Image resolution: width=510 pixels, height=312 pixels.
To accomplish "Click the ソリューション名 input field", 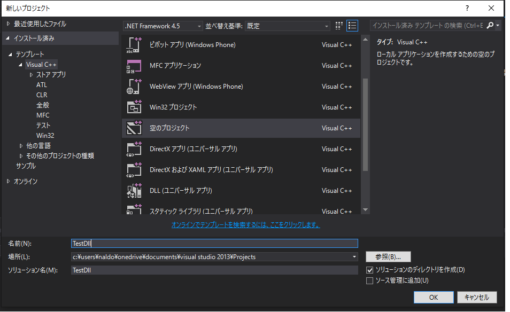I will [214, 270].
